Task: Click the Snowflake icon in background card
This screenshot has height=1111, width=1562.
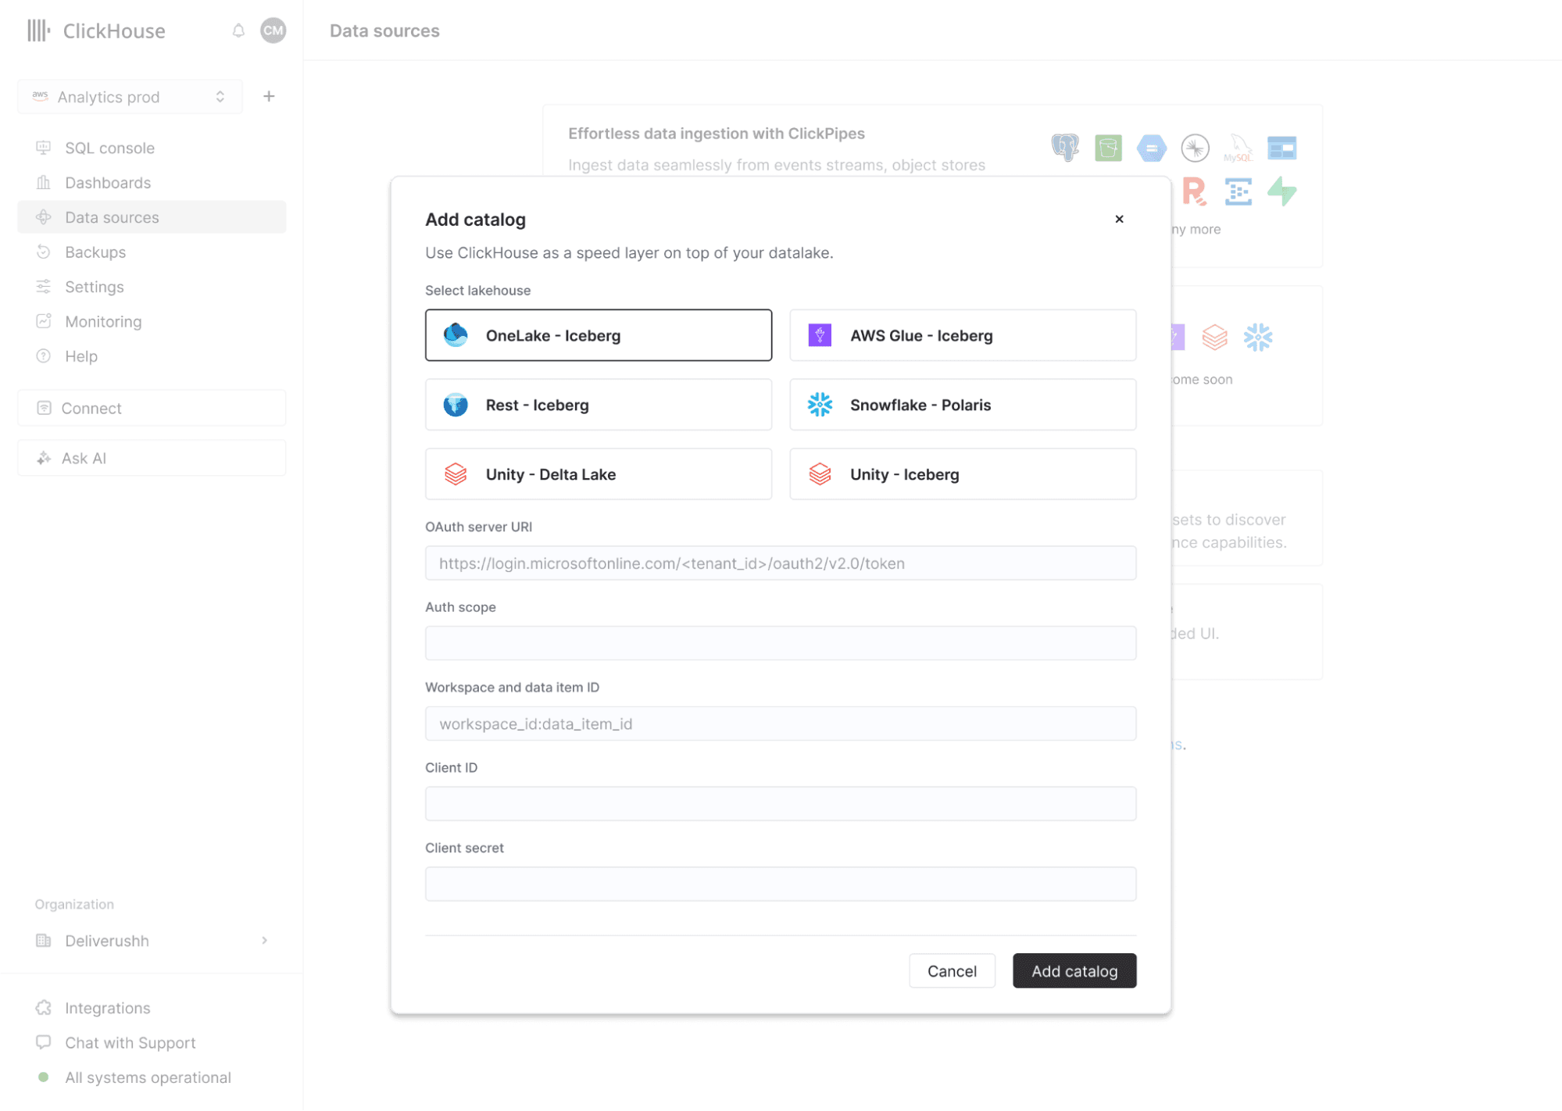Action: click(x=1257, y=338)
